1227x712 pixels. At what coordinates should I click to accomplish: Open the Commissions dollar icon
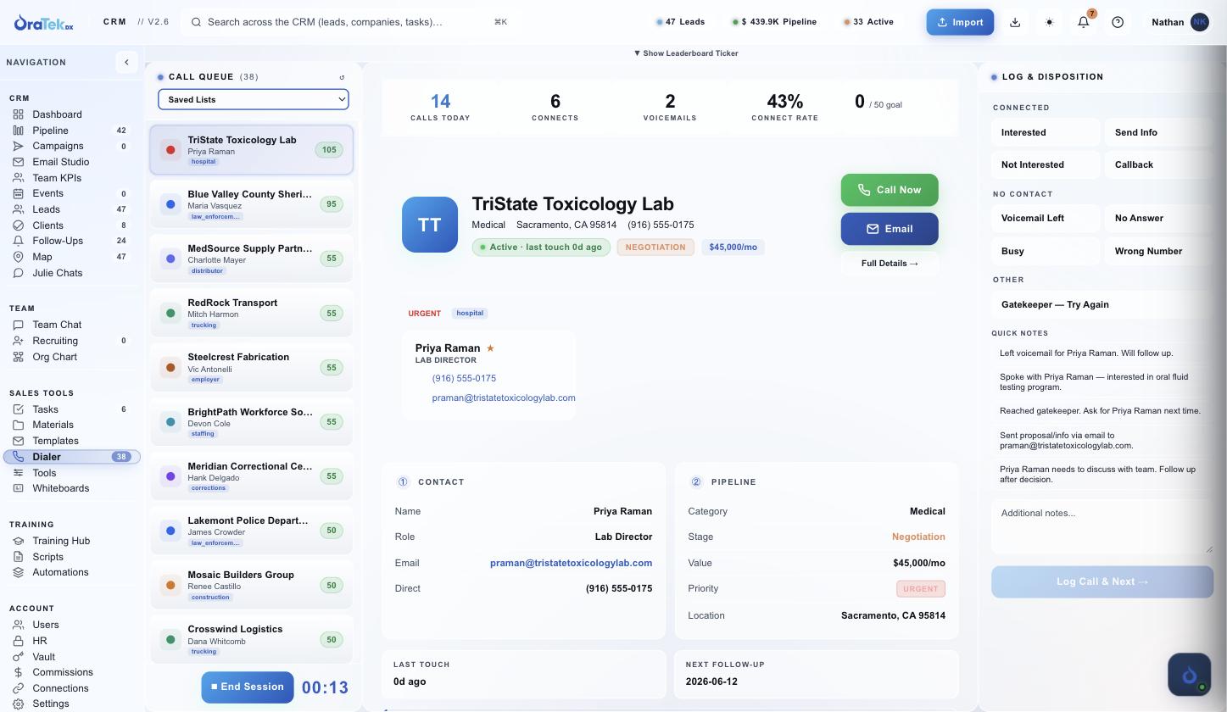[x=18, y=672]
